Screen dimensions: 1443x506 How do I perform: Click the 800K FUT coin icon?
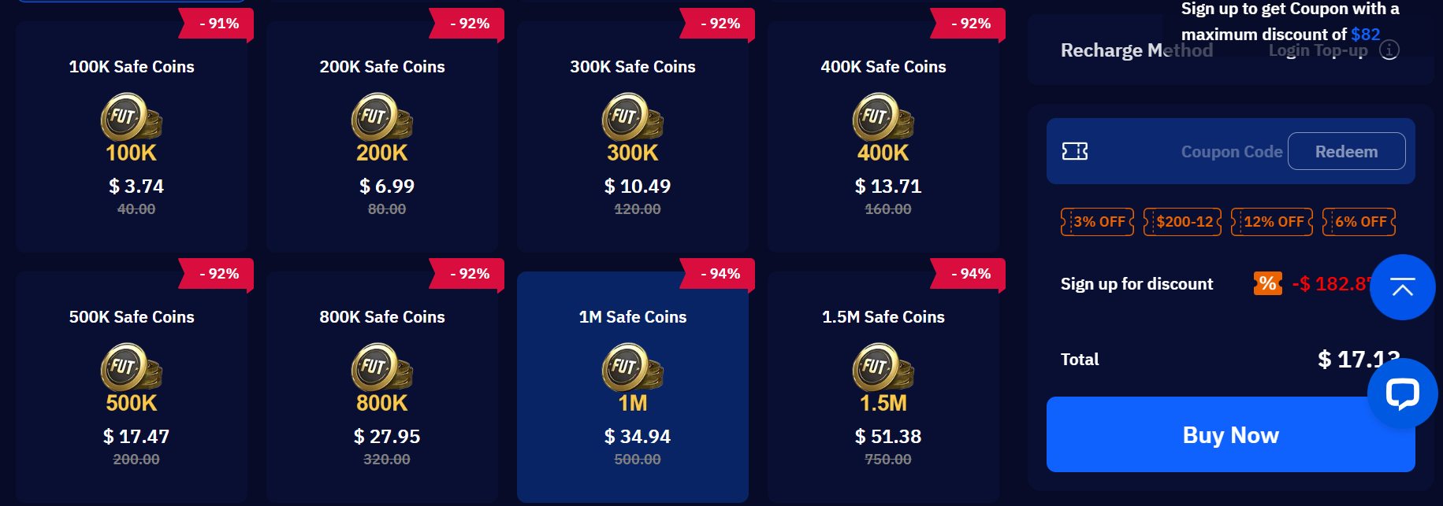[381, 367]
